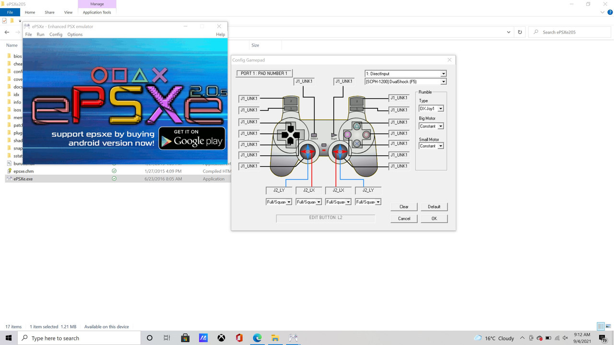Open the Small Motor 'Constant' dropdown
This screenshot has width=614, height=345.
tap(441, 146)
